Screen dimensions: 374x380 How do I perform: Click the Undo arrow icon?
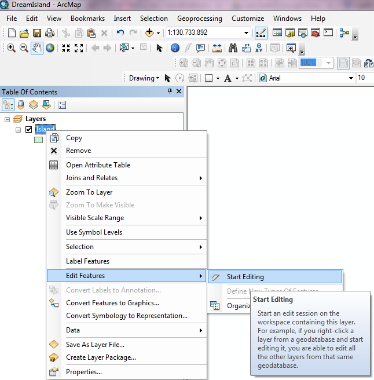point(120,32)
